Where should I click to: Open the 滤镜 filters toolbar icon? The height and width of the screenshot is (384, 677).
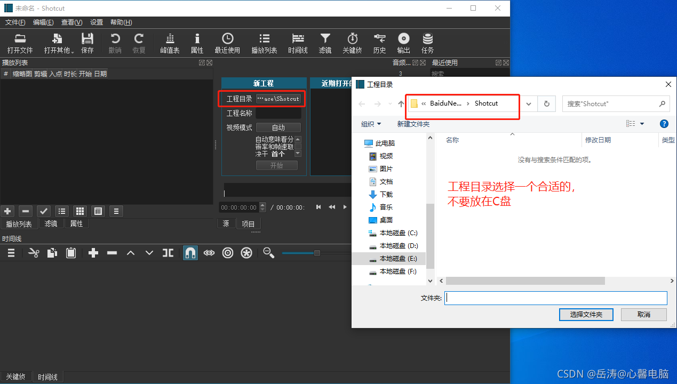point(325,43)
